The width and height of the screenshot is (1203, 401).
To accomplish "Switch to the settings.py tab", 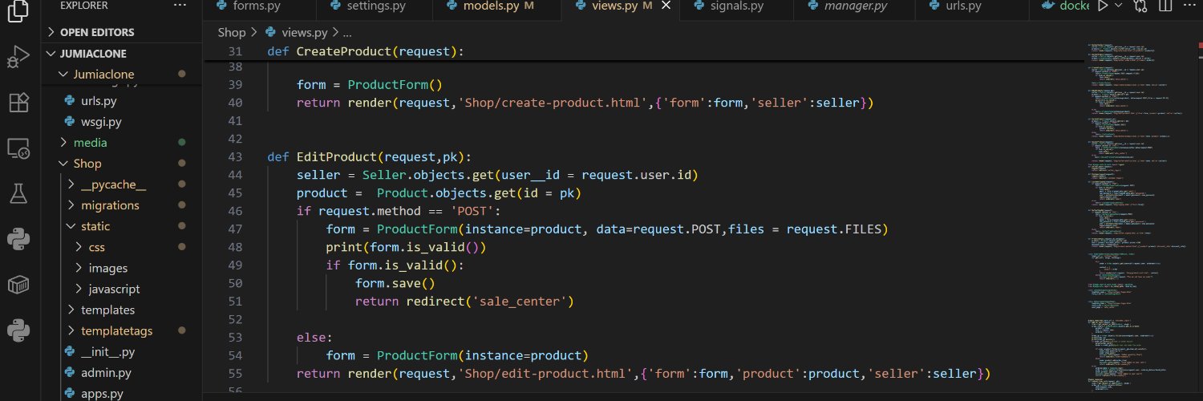I will coord(374,7).
